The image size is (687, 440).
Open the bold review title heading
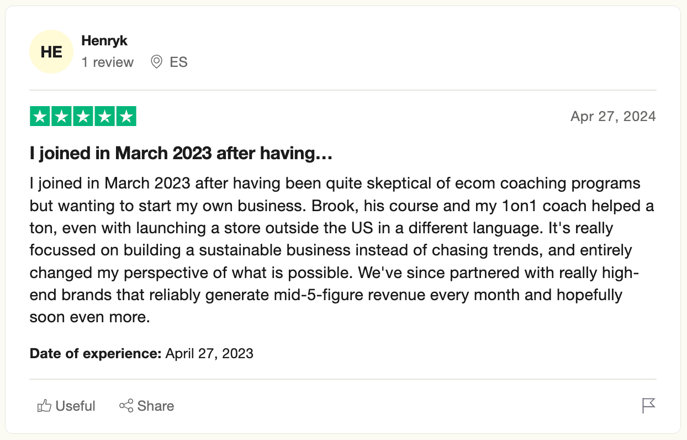click(x=181, y=153)
